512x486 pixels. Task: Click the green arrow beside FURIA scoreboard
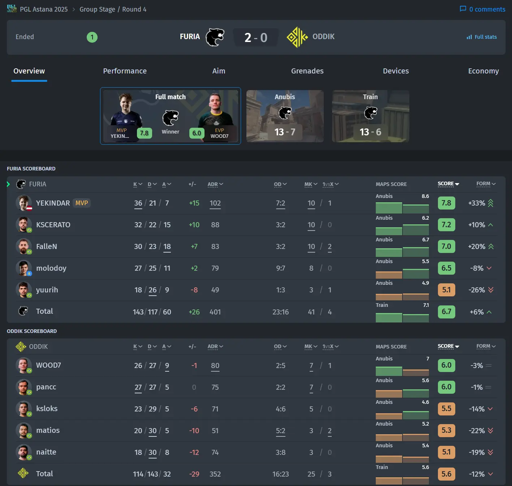[x=8, y=184]
